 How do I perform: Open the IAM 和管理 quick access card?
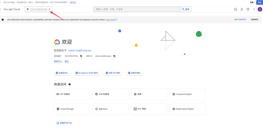click(110, 94)
